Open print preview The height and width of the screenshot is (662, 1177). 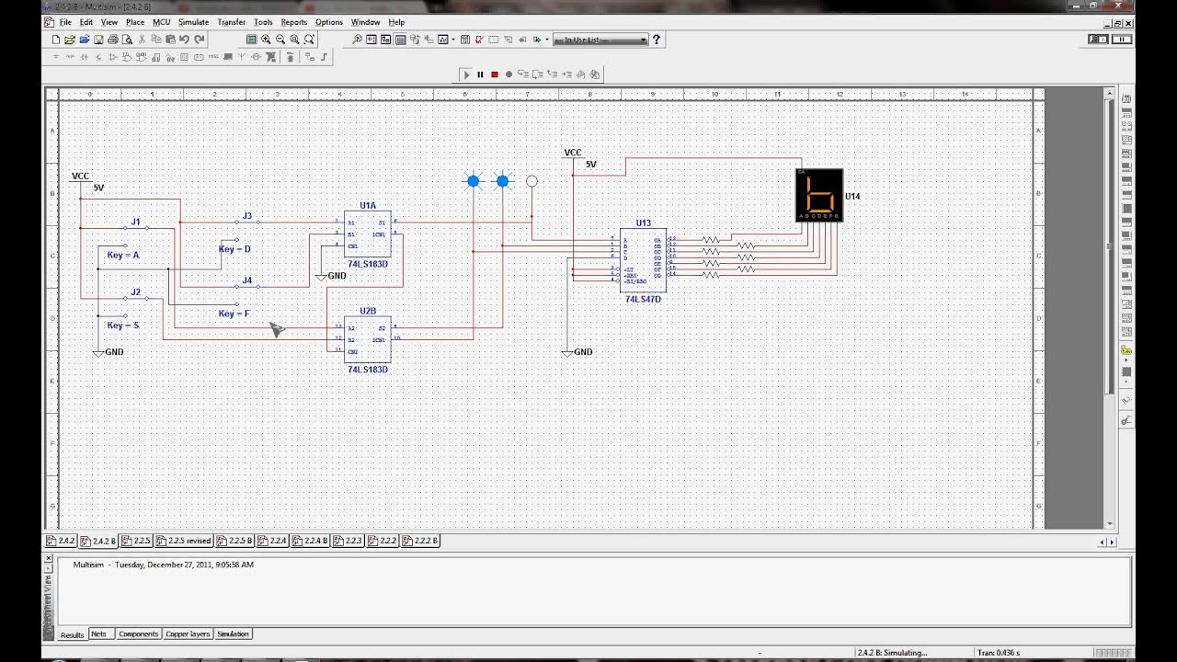pos(127,40)
